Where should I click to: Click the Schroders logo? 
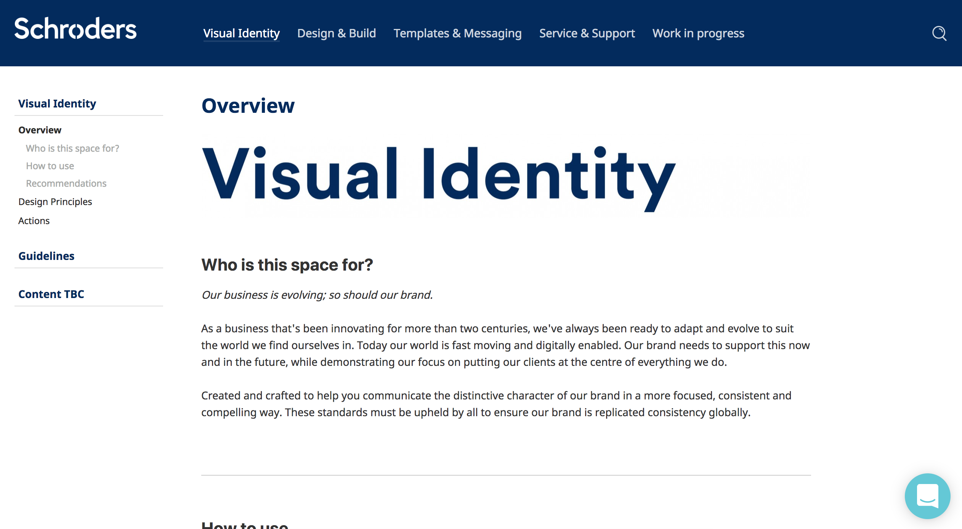click(75, 29)
